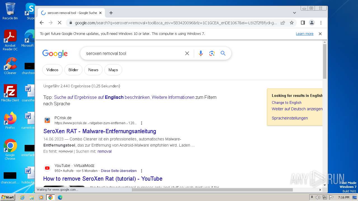Bookmark this page with star icon
The image size is (358, 201).
click(292, 23)
